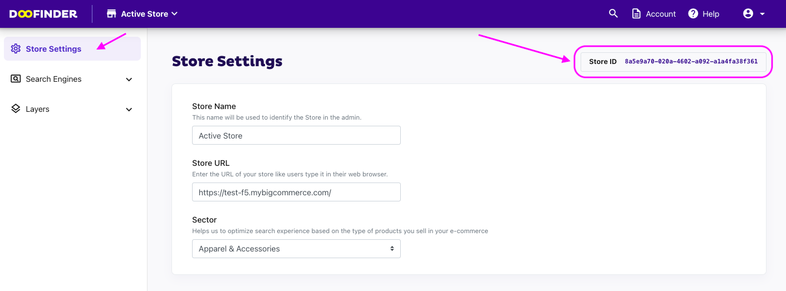
Task: Expand the Search Engines chevron
Action: (x=129, y=80)
